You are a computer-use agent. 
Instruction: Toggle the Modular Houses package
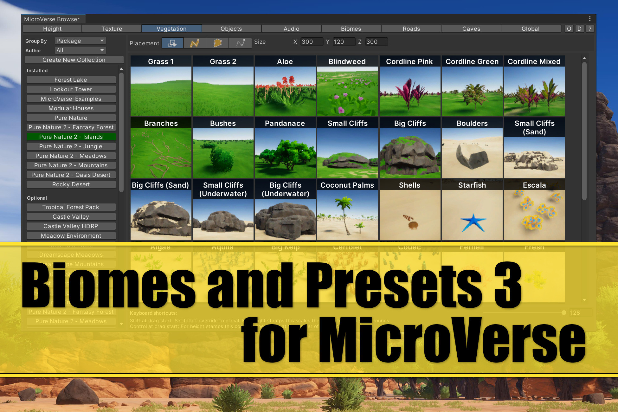tap(71, 108)
